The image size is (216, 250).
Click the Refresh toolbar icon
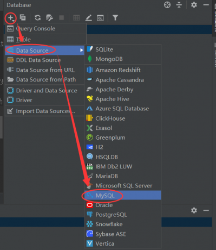click(37, 17)
